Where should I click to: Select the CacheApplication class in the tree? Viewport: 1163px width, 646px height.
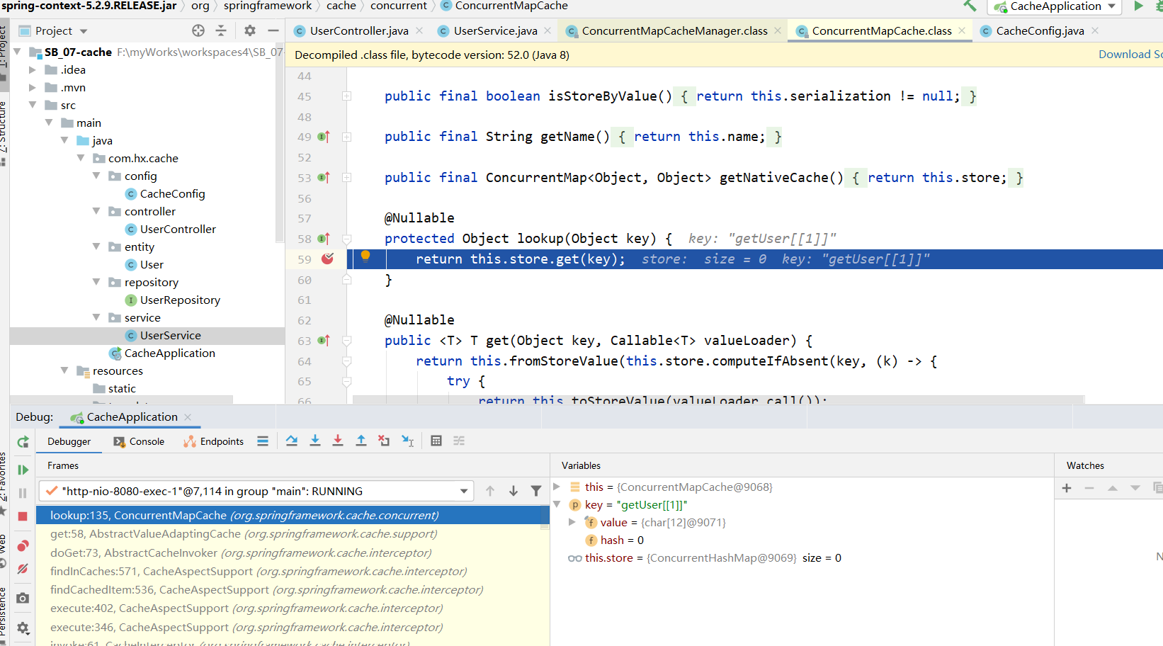point(169,353)
